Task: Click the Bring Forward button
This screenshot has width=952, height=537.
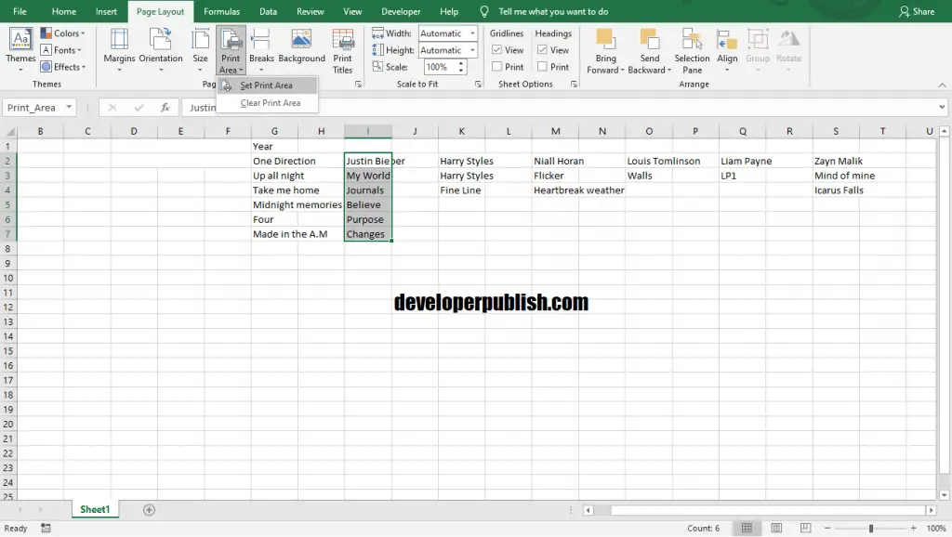Action: 605,52
